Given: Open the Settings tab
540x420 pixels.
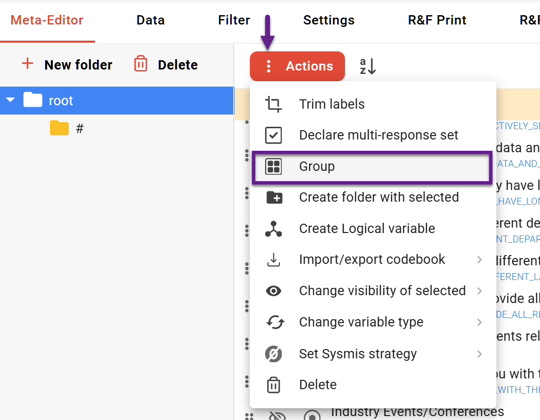Looking at the screenshot, I should point(328,20).
